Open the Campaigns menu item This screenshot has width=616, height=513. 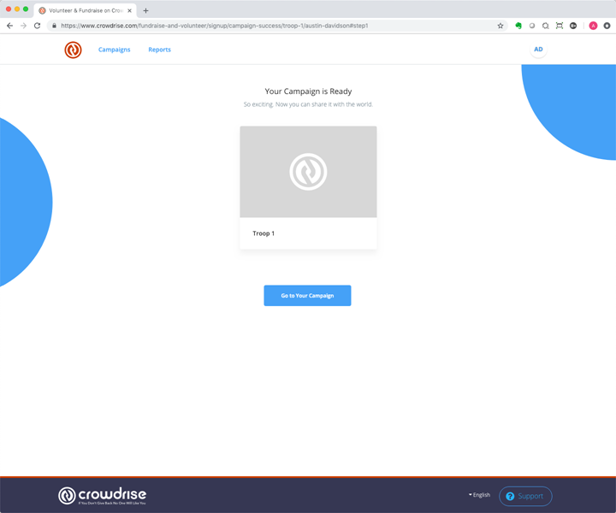(x=115, y=50)
